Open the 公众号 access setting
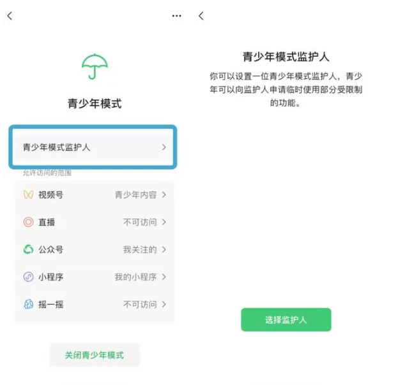Screen dimensions: 405x385 [95, 249]
